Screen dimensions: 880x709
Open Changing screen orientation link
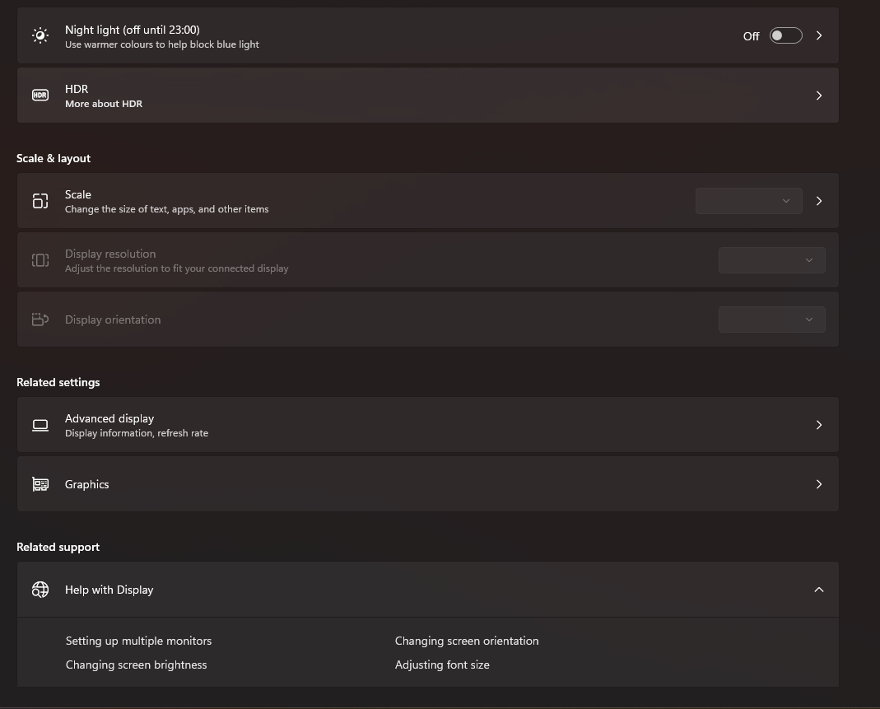467,641
